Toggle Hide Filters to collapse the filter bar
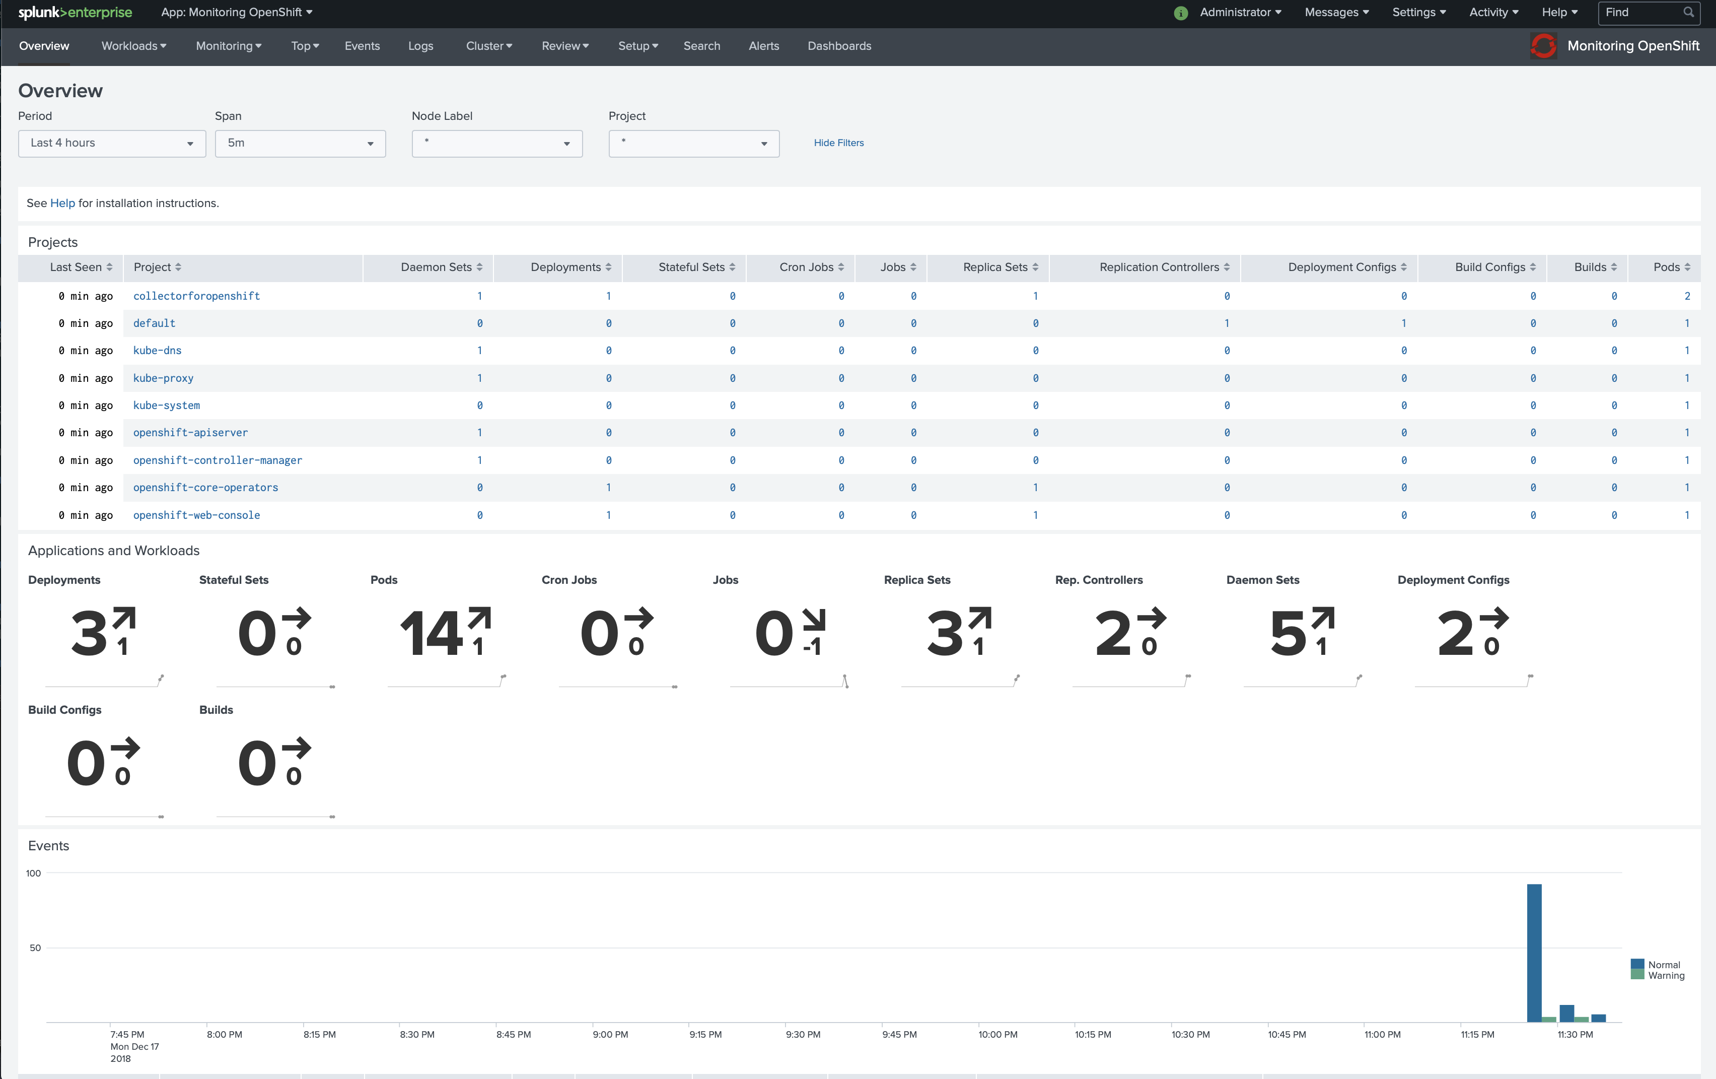This screenshot has width=1716, height=1079. (x=839, y=143)
